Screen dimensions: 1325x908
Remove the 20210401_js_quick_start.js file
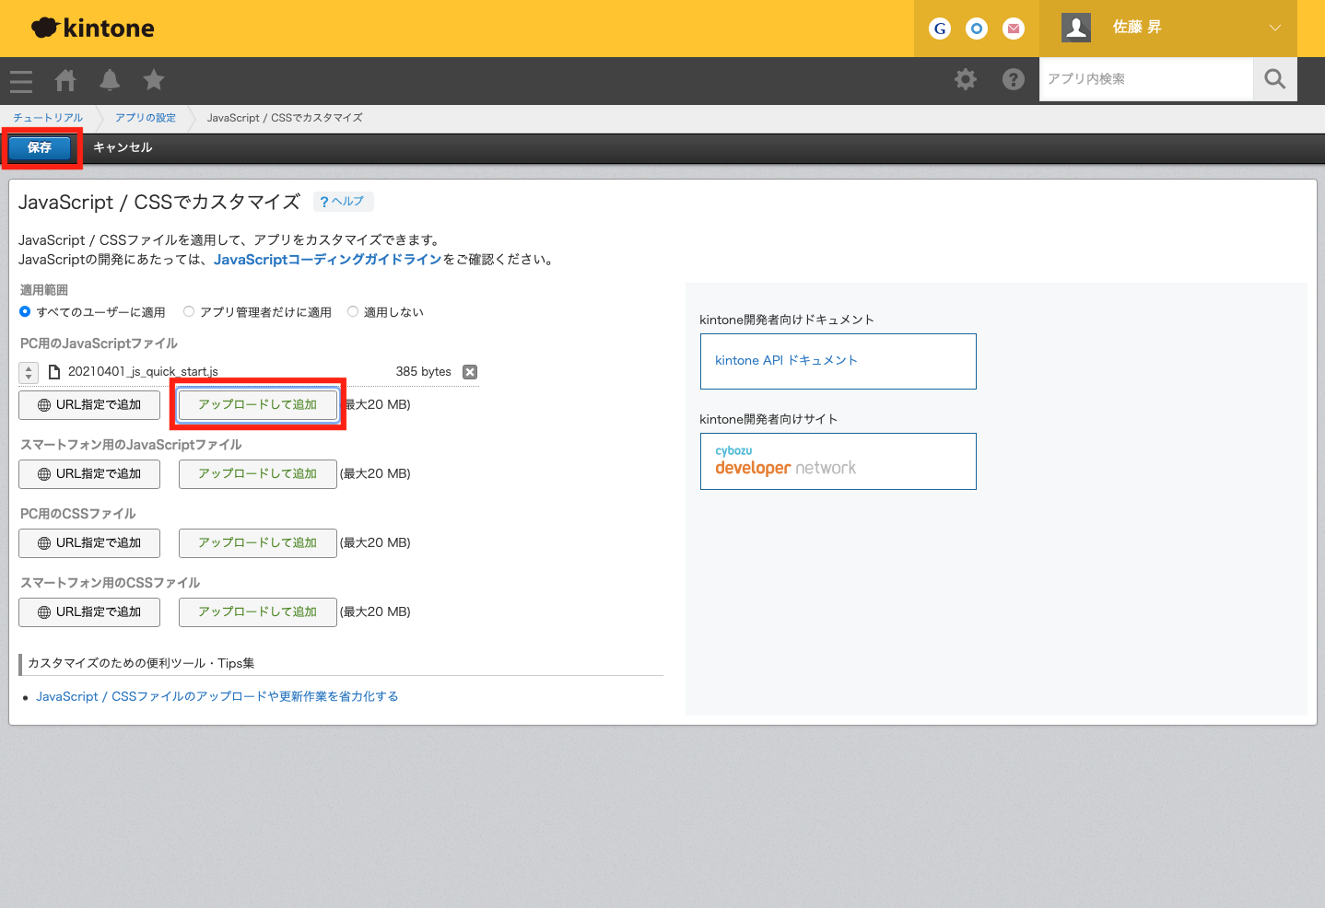coord(470,372)
